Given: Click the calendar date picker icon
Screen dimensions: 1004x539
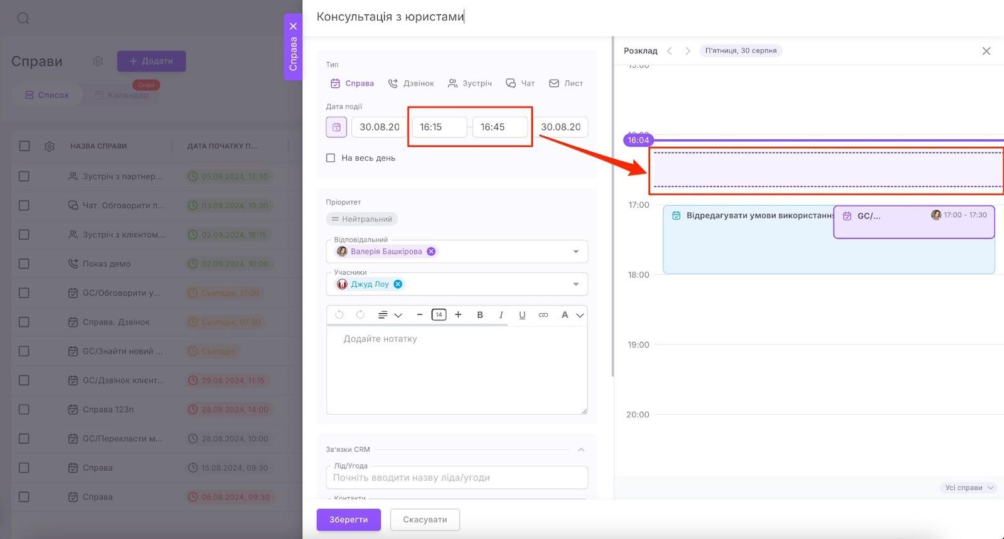Looking at the screenshot, I should coord(336,127).
